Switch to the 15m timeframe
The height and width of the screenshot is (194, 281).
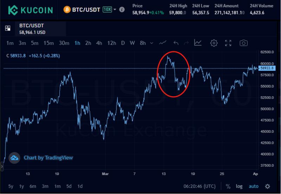click(x=48, y=43)
